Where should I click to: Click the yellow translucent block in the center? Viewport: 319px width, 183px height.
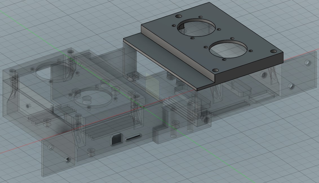pos(152,84)
